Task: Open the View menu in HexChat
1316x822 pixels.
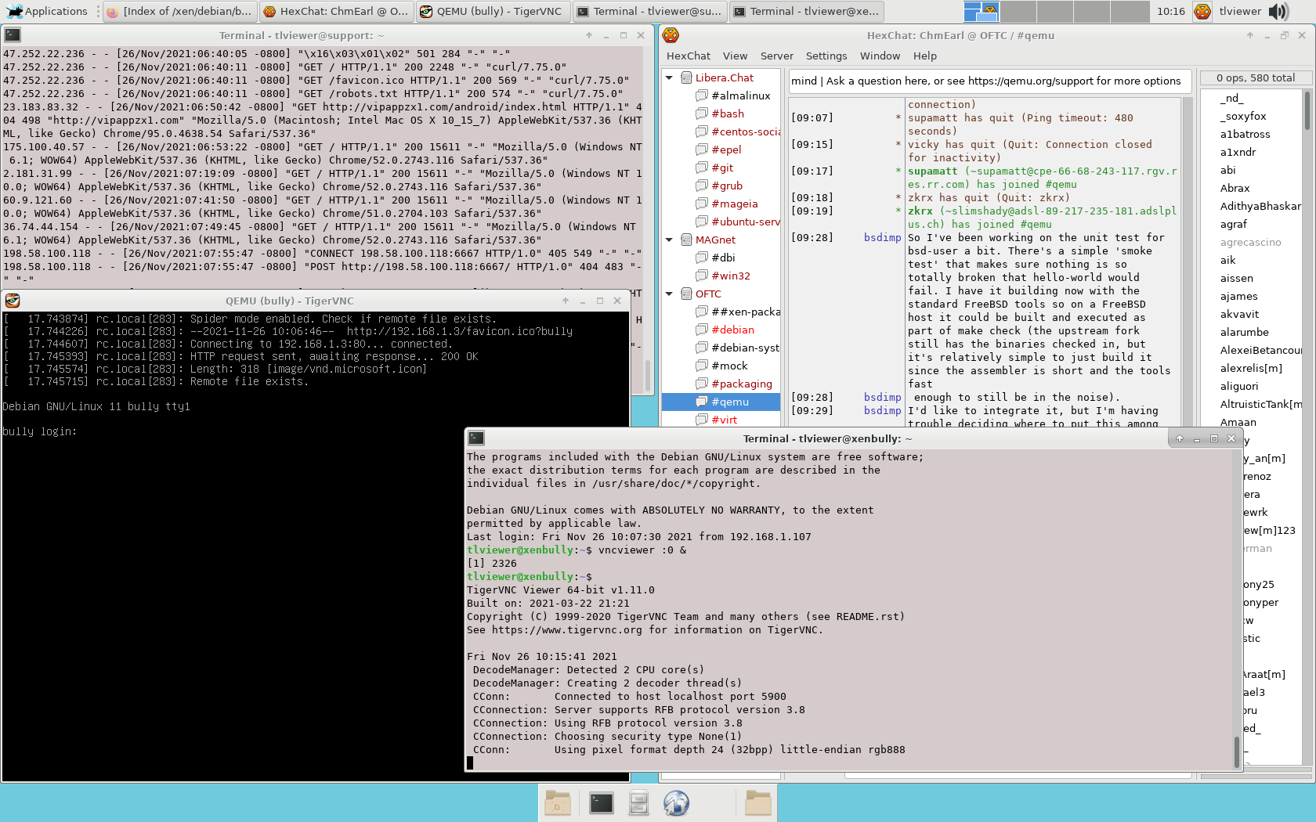Action: 735,56
